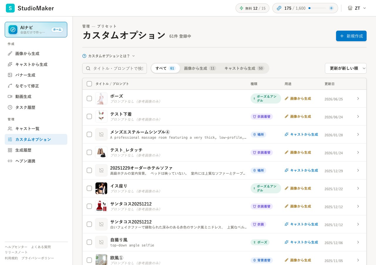Click the ヘブン連携 link icon
The height and width of the screenshot is (265, 376).
click(10, 161)
